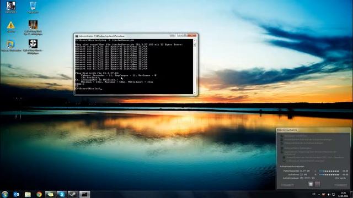Screen dimensions: 353x198
Task: Toggle the topmost checkbox in recording panel
Action: [282, 136]
